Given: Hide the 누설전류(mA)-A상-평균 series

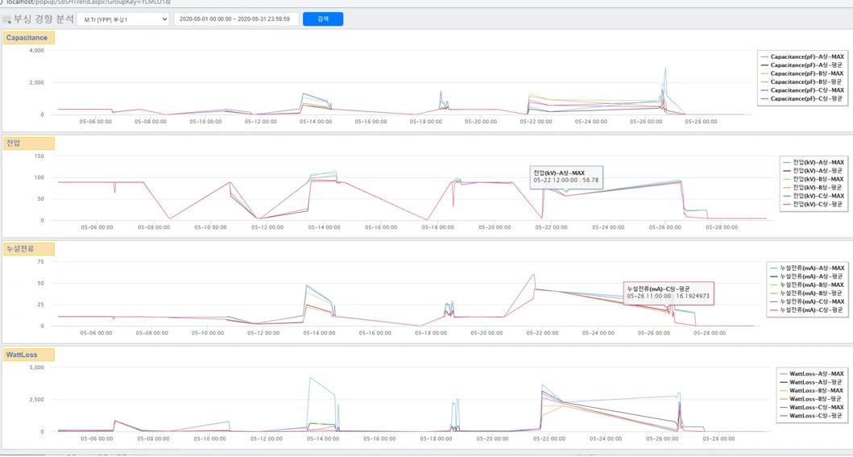Looking at the screenshot, I should [x=807, y=276].
